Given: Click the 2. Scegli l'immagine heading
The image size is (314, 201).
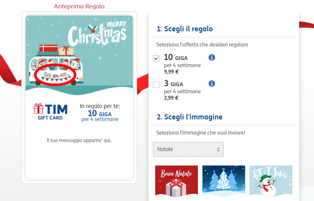Looking at the screenshot, I should pyautogui.click(x=190, y=117).
